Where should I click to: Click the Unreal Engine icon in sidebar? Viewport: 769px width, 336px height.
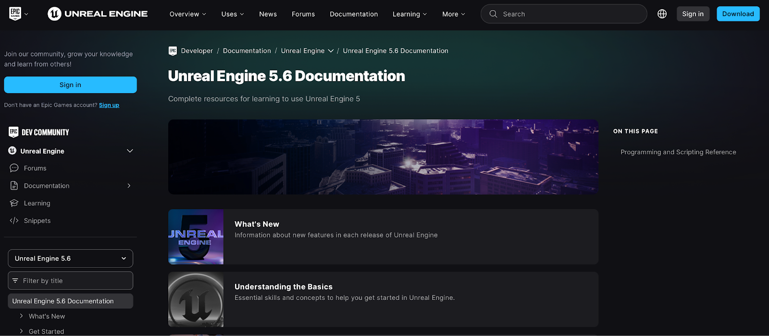coord(12,151)
